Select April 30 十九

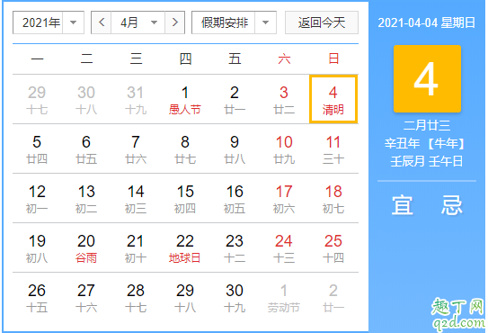[x=235, y=298]
